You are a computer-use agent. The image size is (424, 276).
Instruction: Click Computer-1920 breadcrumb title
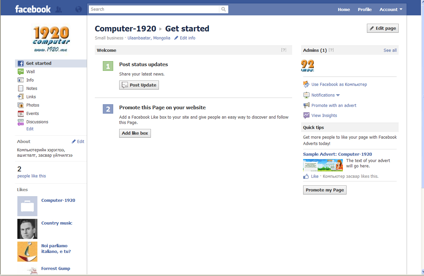pos(126,29)
